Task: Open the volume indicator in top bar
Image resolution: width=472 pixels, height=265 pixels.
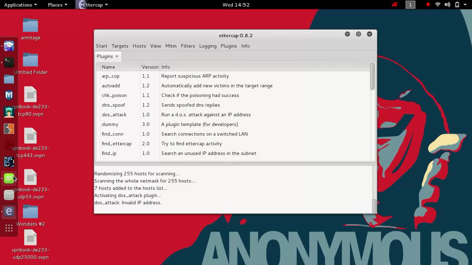Action: [x=447, y=5]
